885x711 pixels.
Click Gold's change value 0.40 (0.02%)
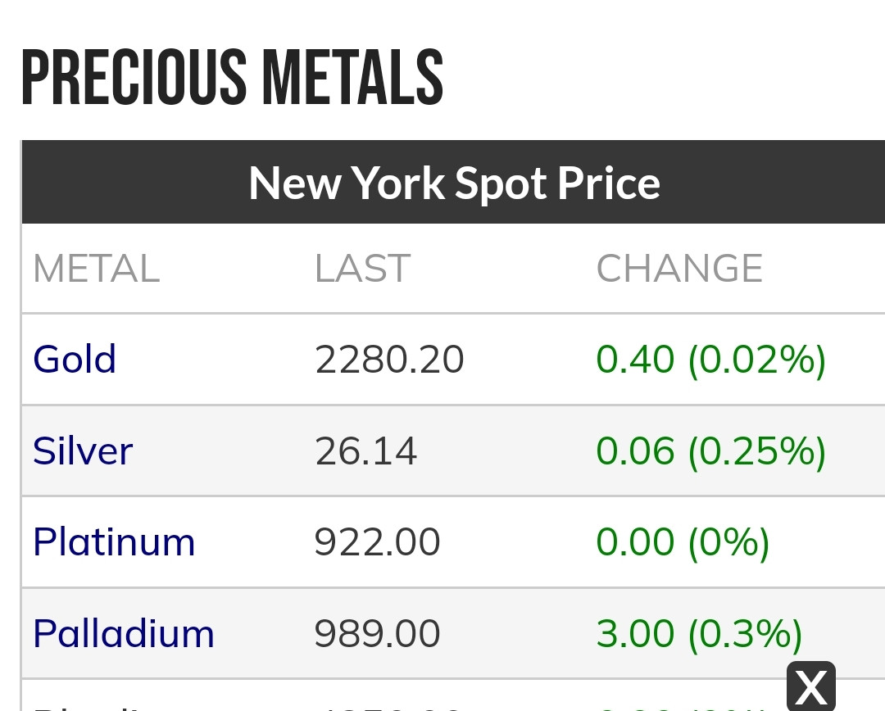pos(710,360)
